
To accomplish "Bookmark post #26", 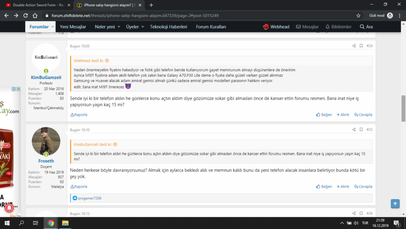I will (x=361, y=214).
